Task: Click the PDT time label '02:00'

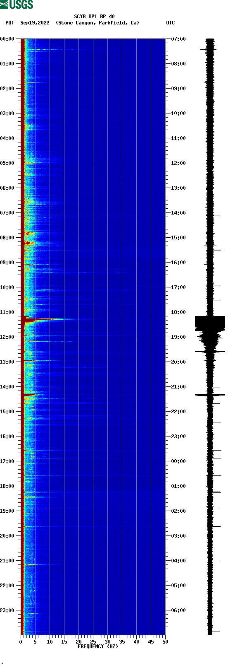Action: pyautogui.click(x=7, y=89)
